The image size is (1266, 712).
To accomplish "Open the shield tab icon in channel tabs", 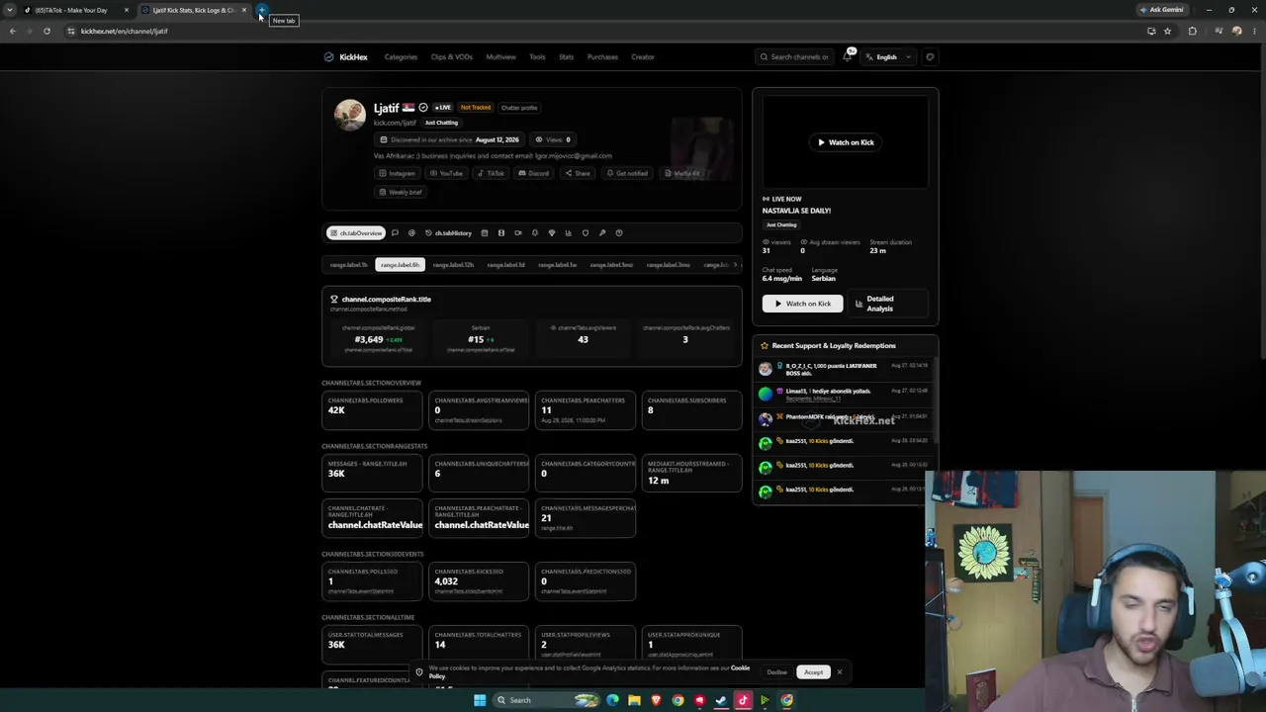I will pyautogui.click(x=586, y=233).
